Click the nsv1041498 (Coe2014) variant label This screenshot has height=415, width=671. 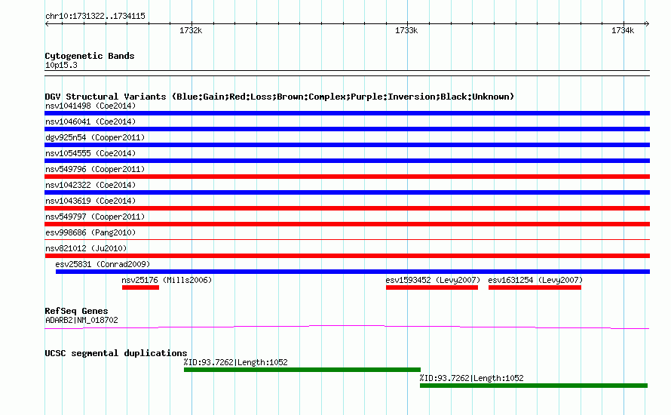(x=90, y=106)
